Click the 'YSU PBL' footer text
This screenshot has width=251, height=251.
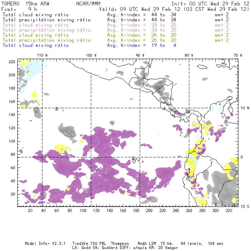98,244
